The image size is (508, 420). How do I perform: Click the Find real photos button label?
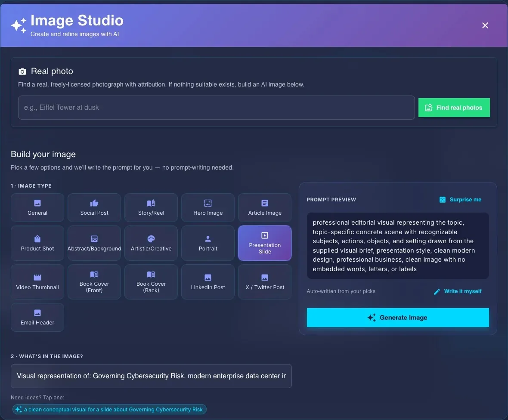pos(459,108)
